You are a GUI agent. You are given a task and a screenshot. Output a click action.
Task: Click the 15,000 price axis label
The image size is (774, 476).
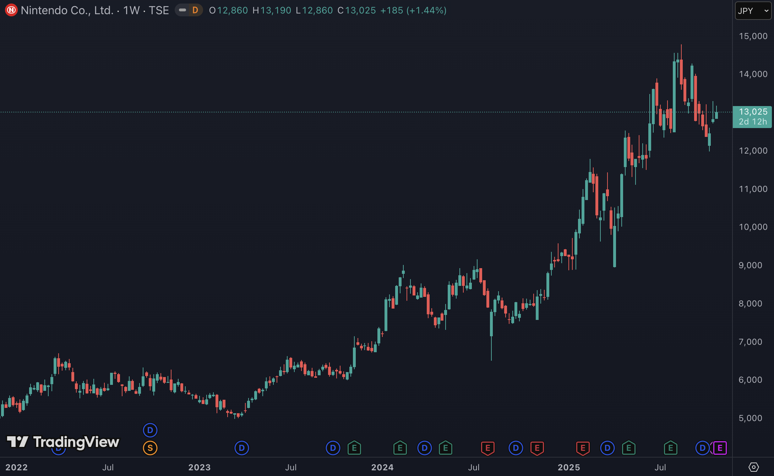click(753, 36)
